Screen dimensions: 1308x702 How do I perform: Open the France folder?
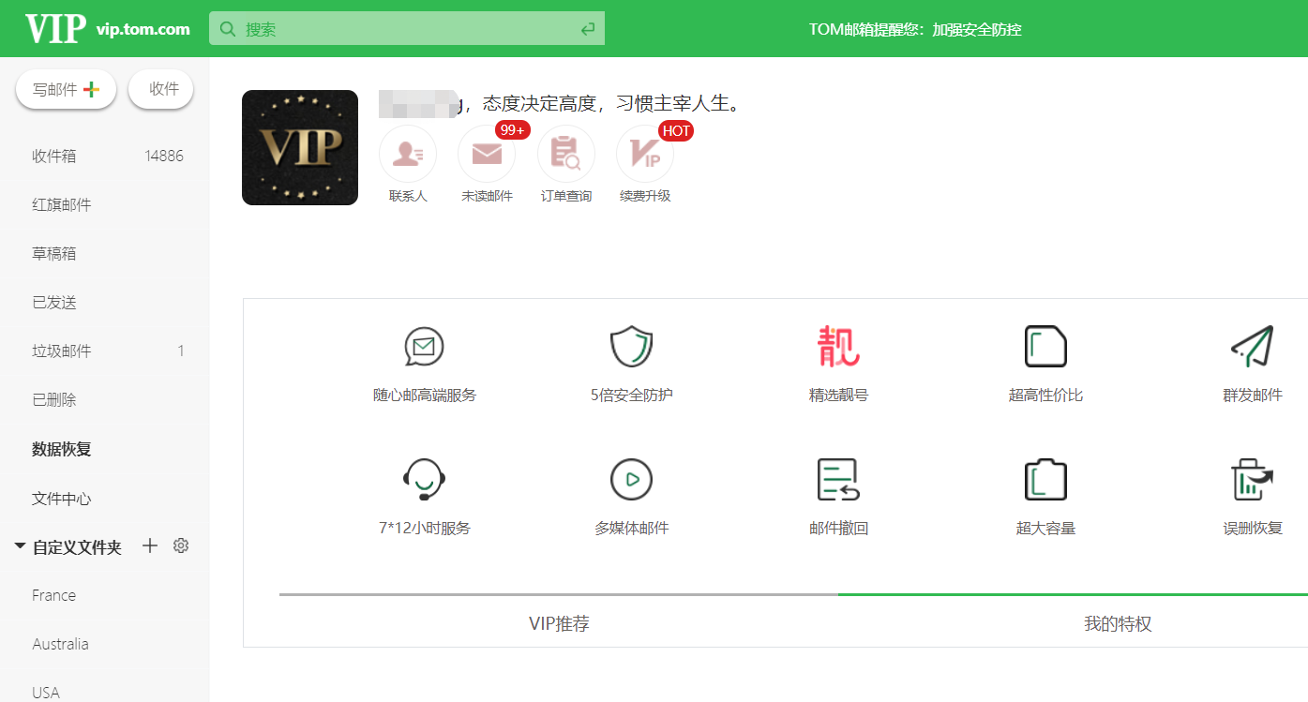click(x=53, y=594)
